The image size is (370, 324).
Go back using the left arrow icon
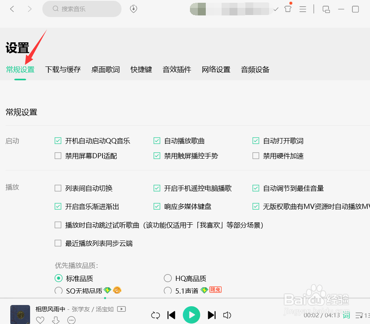(x=12, y=9)
